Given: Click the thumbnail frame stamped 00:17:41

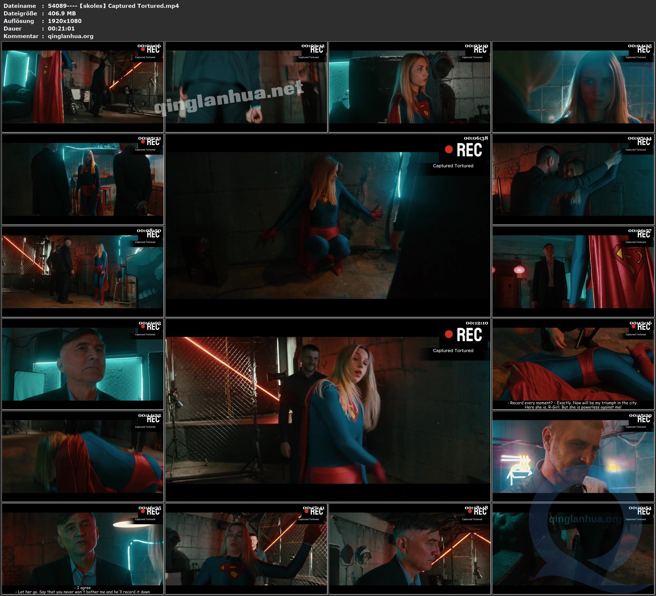Looking at the screenshot, I should coord(246,549).
